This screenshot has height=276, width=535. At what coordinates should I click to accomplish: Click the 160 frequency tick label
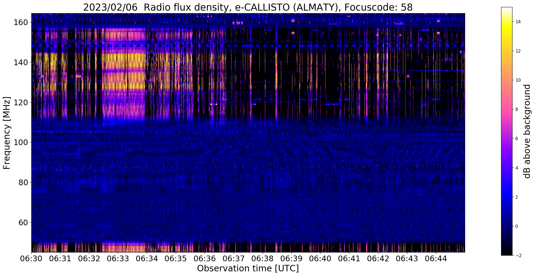[x=20, y=23]
